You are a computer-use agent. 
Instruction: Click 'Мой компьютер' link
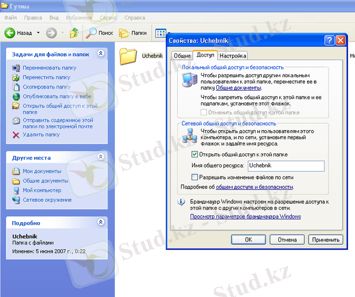point(42,191)
